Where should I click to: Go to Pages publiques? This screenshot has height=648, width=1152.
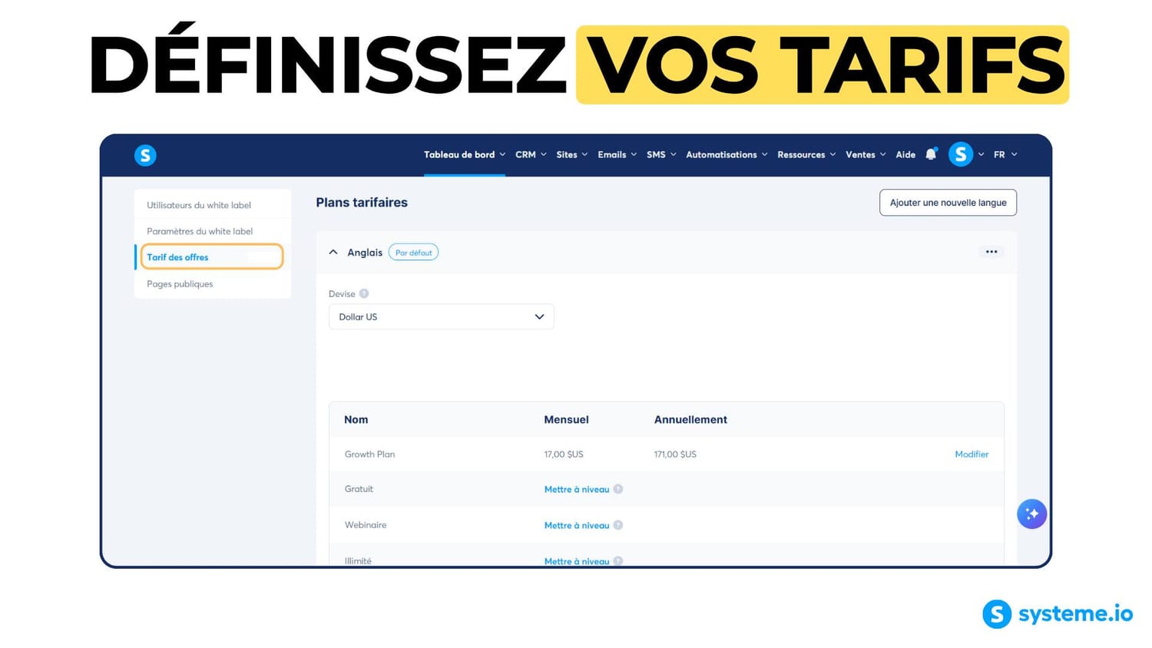coord(180,284)
